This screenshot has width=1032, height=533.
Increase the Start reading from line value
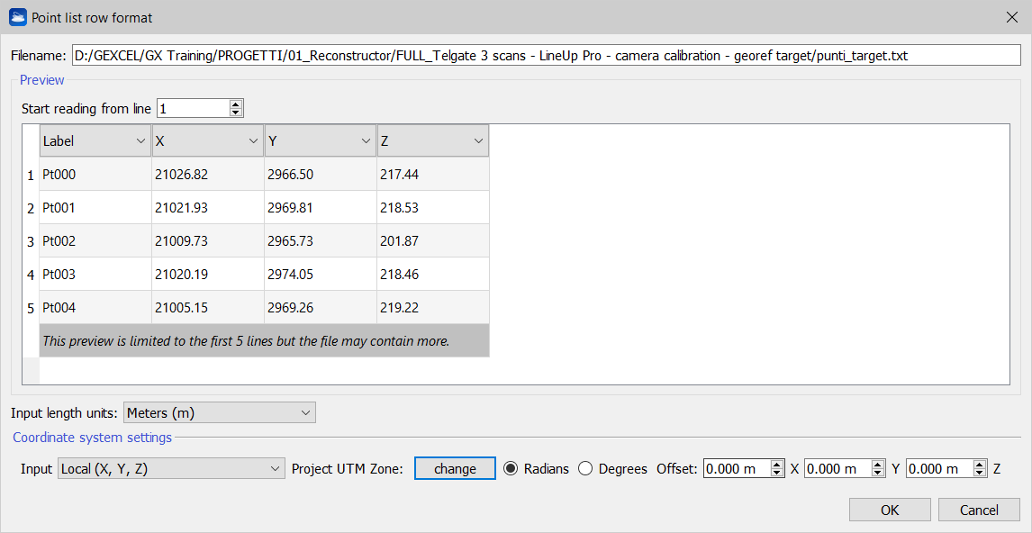click(236, 104)
